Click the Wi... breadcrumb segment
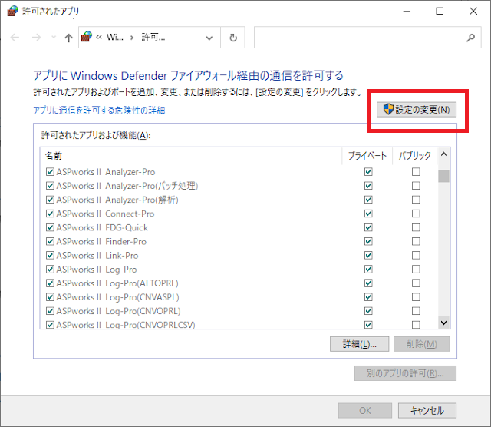This screenshot has width=491, height=427. click(115, 38)
